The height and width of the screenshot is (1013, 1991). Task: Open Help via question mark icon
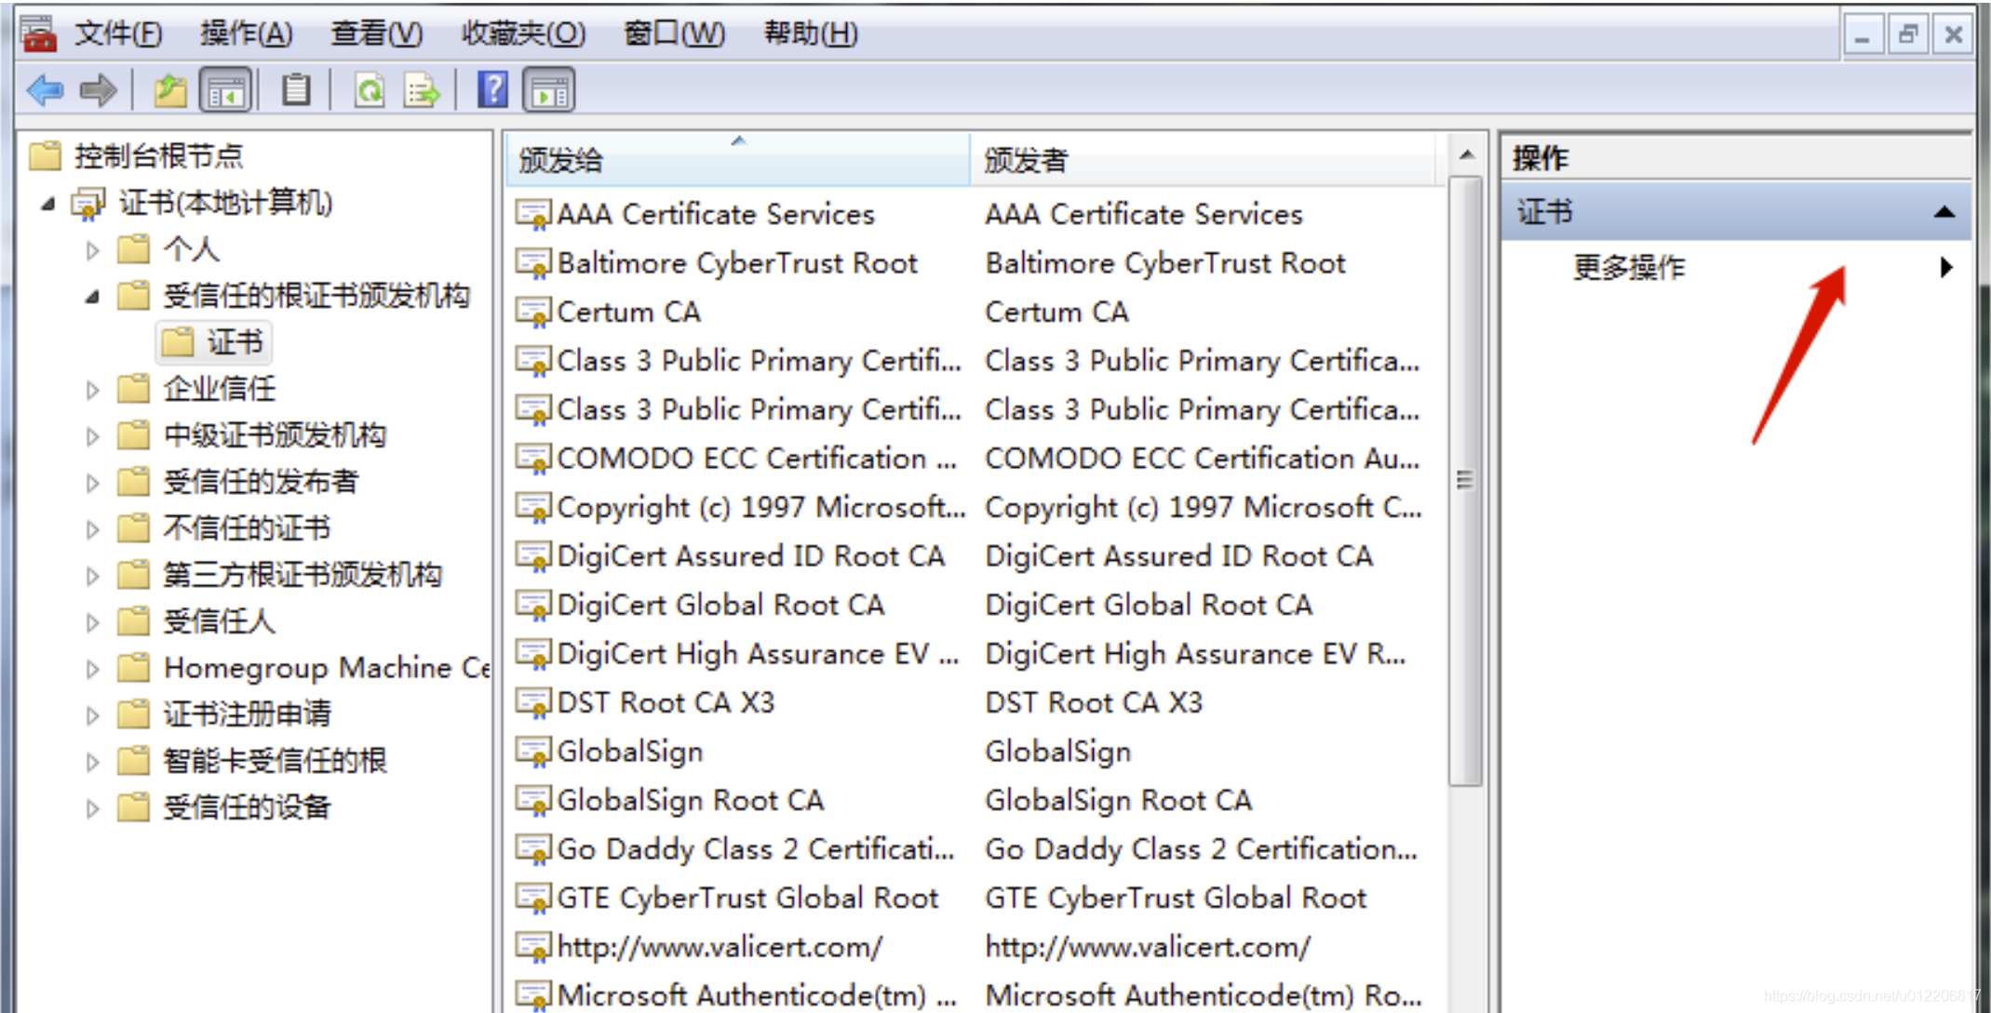(492, 90)
